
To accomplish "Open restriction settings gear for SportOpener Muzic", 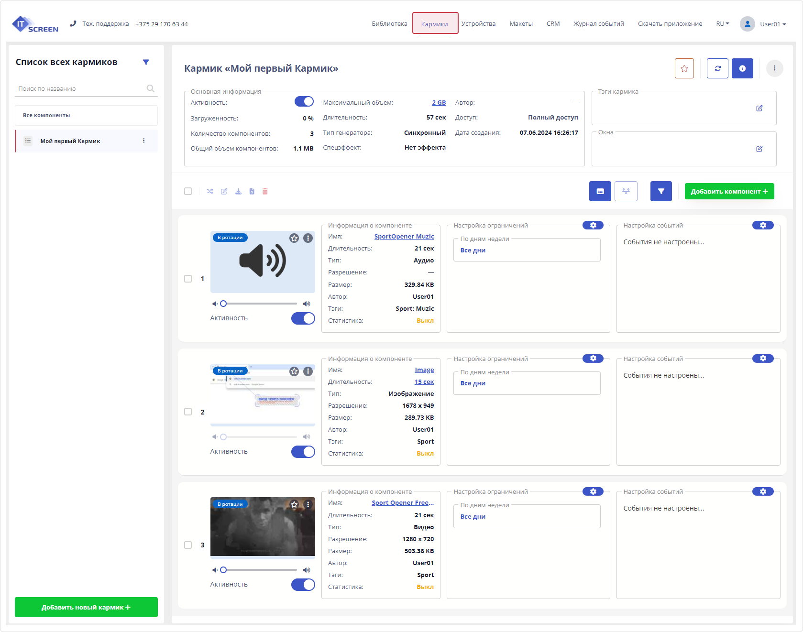I will pos(593,225).
